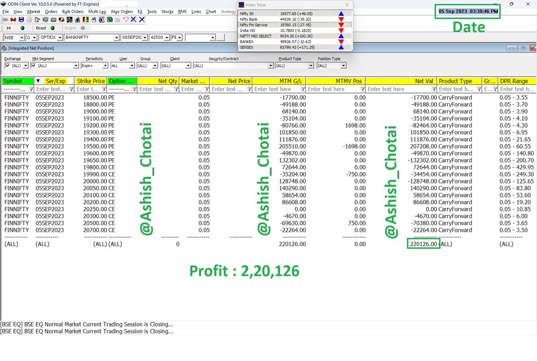Screen dimensions: 537x361
Task: Select the FINNIFTY 19500.00 PE position row
Action: 268,146
